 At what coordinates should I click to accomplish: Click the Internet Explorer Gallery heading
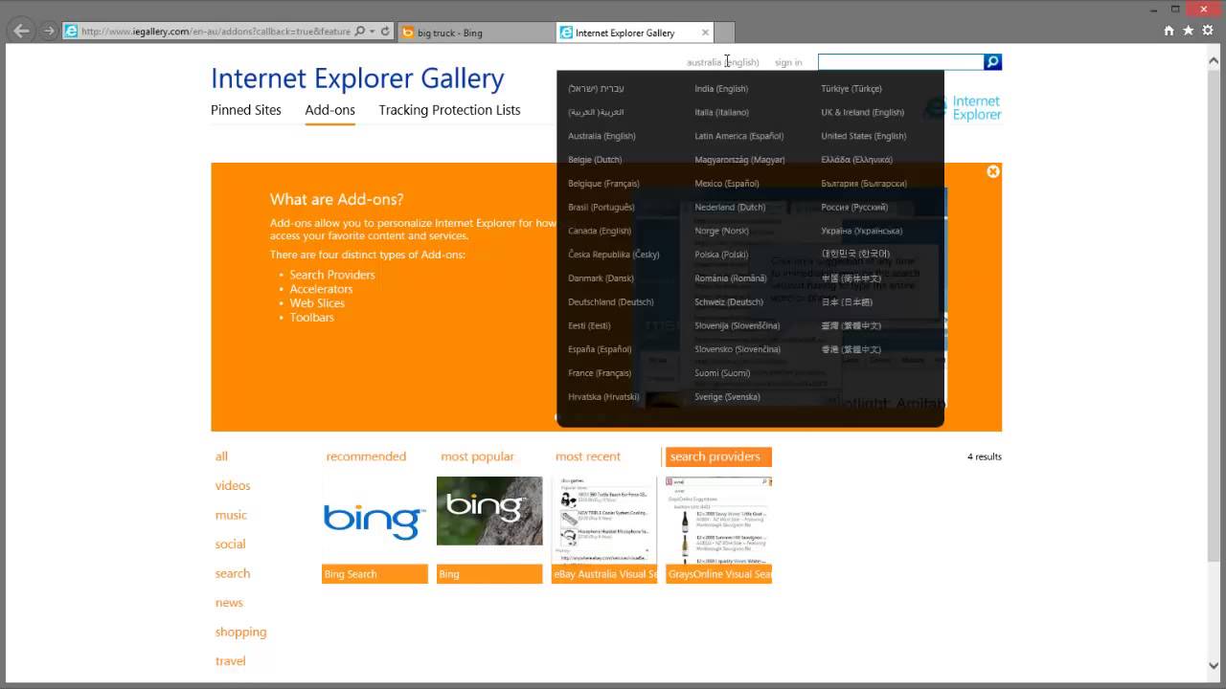point(357,78)
